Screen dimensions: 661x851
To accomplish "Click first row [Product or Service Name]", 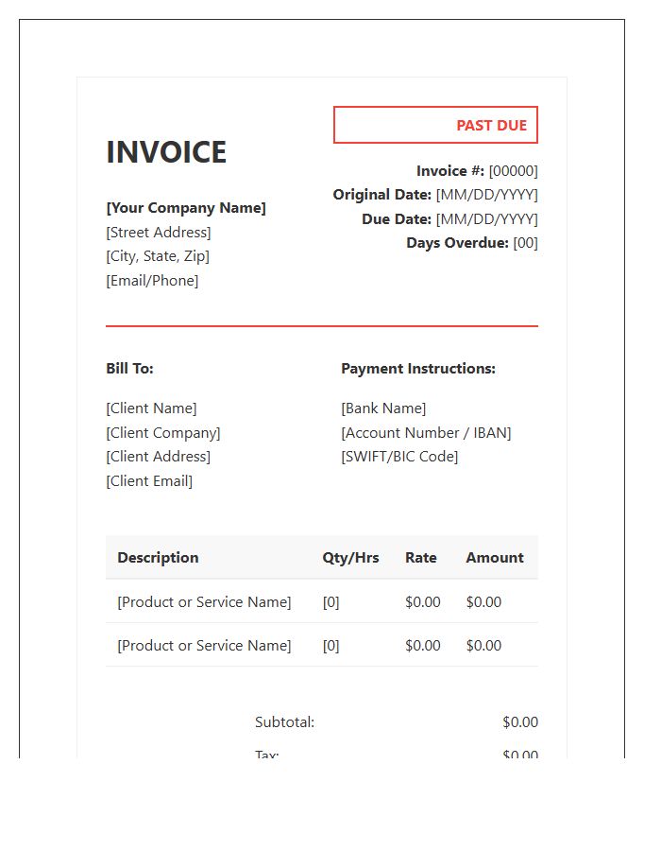I will (204, 602).
